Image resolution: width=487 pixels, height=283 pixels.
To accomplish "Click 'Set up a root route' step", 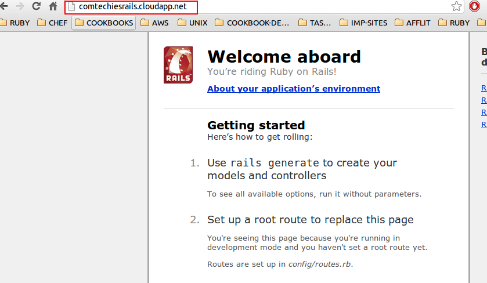I will pos(311,220).
